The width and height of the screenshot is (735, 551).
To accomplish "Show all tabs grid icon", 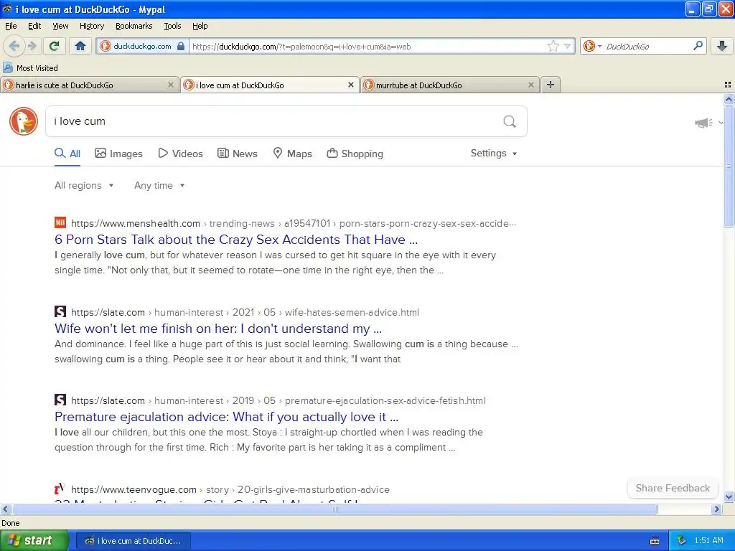I will coord(728,85).
